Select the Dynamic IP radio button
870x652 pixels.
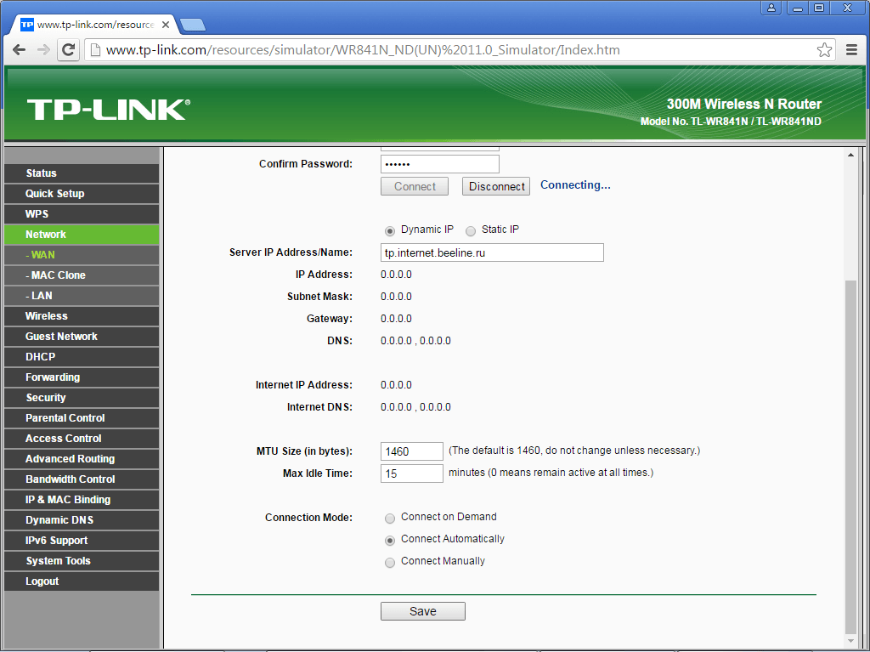point(390,230)
